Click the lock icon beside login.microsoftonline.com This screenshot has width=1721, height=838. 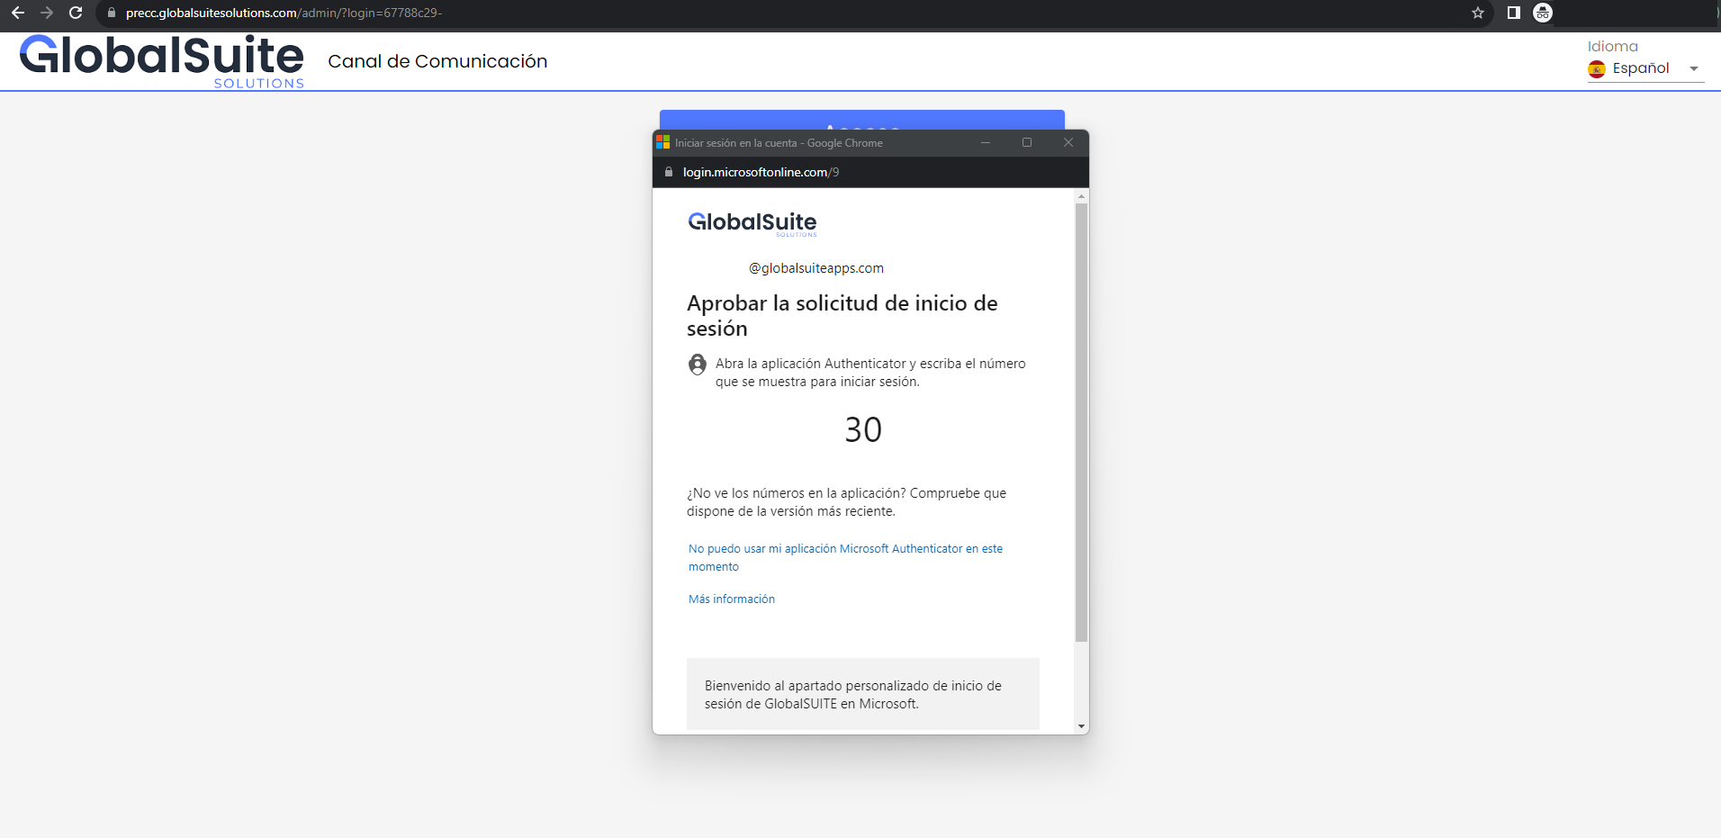tap(668, 172)
